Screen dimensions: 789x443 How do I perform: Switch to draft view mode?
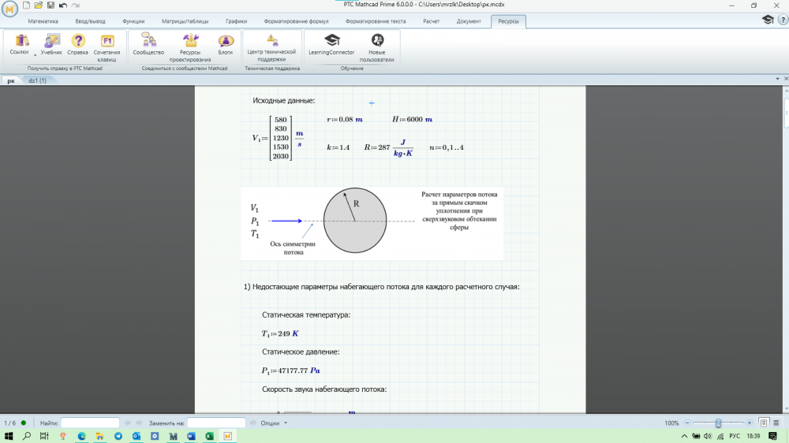point(777,423)
